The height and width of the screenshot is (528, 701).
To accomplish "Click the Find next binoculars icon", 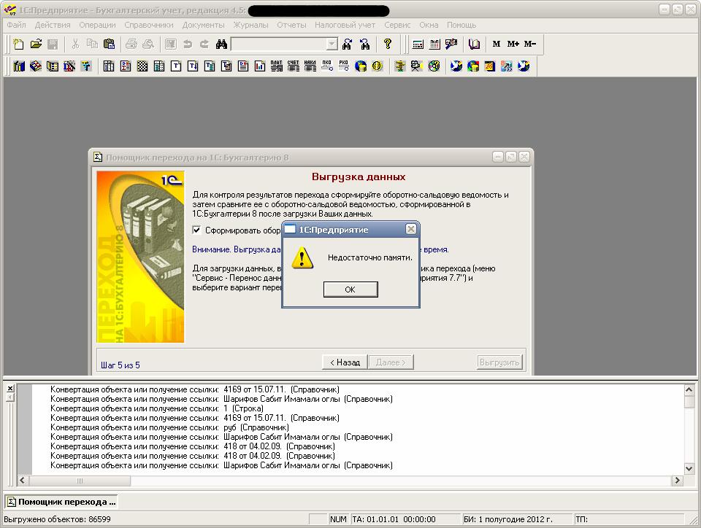I will pyautogui.click(x=347, y=44).
